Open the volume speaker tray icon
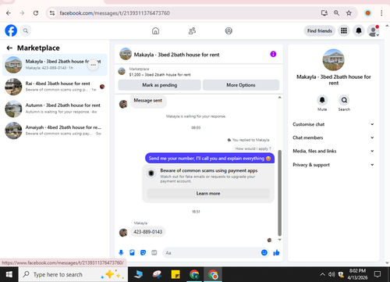 [331, 274]
